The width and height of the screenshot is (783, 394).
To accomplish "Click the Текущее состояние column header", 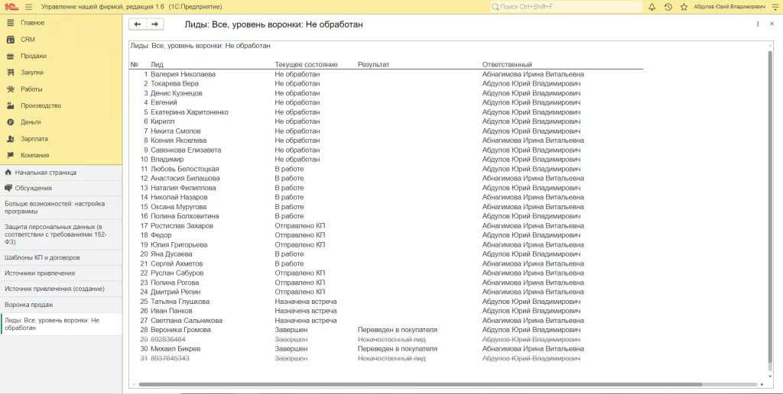I will click(x=306, y=65).
